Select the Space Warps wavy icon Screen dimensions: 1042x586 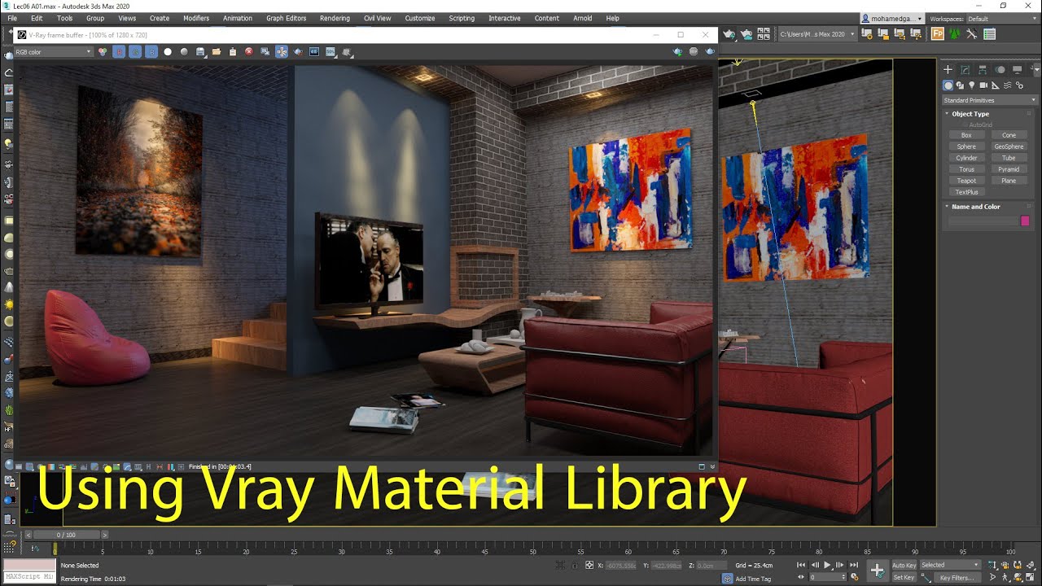[1007, 85]
